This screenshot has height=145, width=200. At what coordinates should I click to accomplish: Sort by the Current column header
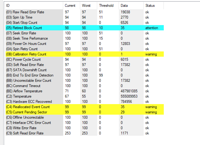tap(72, 6)
